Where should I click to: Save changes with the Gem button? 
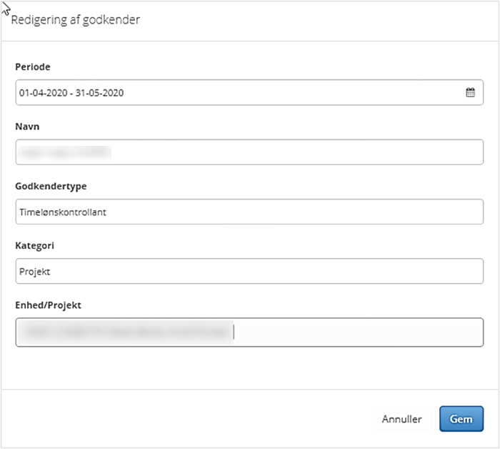click(461, 419)
